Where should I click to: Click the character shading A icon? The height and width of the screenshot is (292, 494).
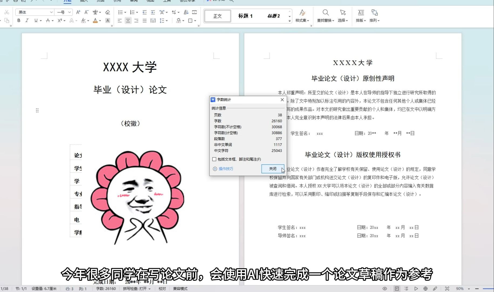(107, 21)
